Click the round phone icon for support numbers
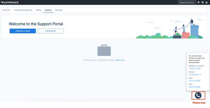Viewport: 210px width, 108px height. (x=198, y=95)
